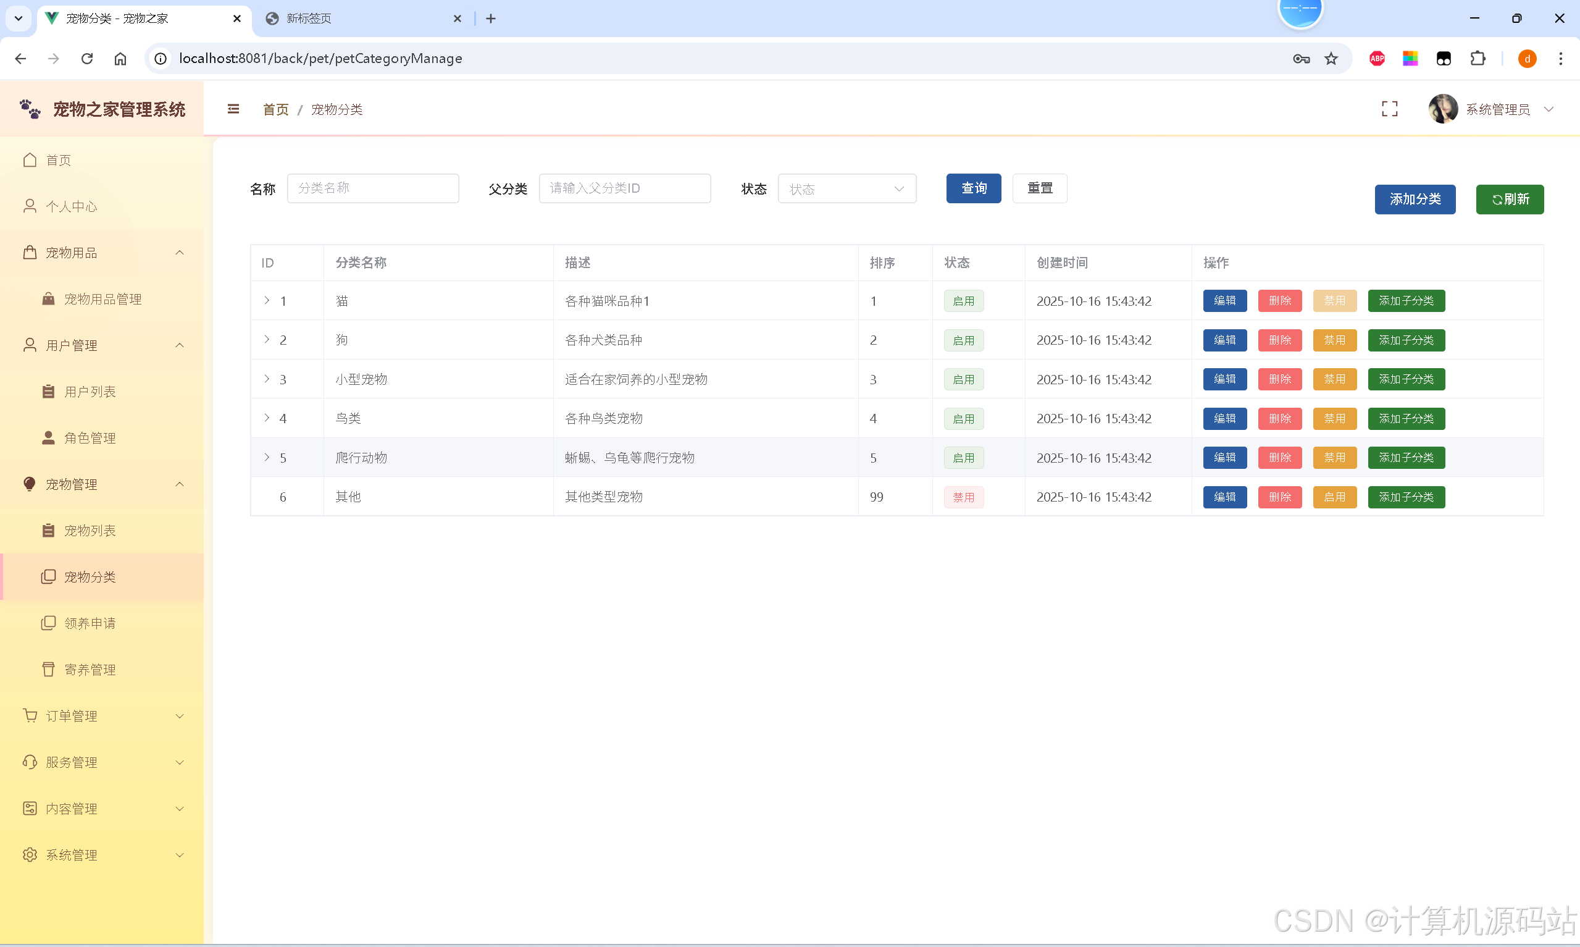The width and height of the screenshot is (1580, 947).
Task: Switch to the 新标签页 browser tab
Action: pos(364,19)
